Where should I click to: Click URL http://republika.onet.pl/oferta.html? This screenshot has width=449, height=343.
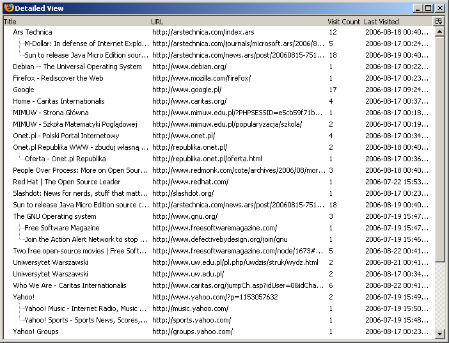(x=207, y=159)
